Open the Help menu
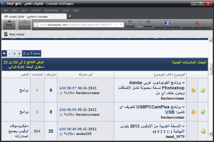Viewport: 214px width, 142px height. click(x=76, y=10)
